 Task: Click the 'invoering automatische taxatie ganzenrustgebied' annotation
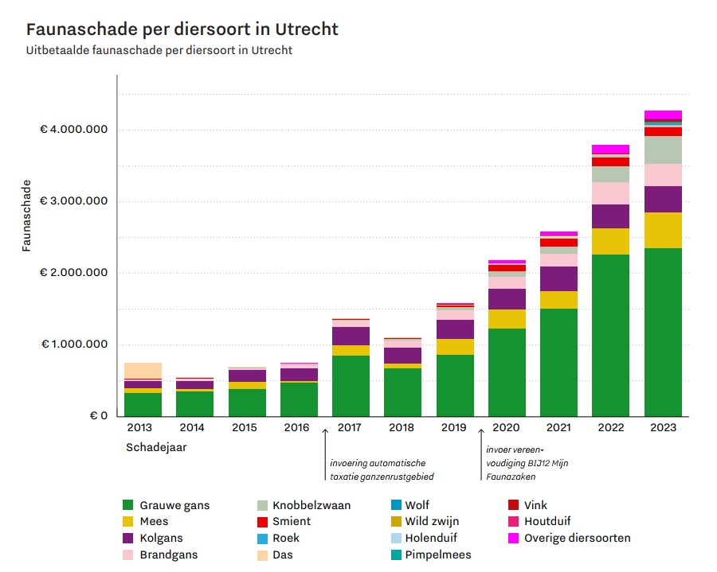(378, 469)
